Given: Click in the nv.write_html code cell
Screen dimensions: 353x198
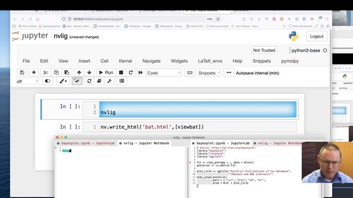Looking at the screenshot, I should point(197,127).
